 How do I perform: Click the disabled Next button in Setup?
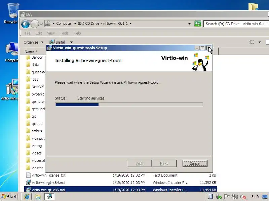coord(164,163)
